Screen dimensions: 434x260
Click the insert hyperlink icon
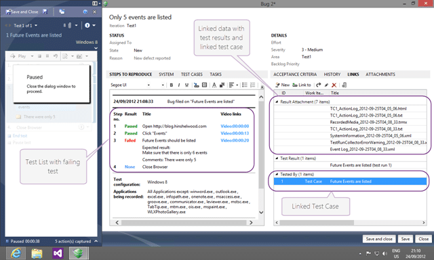coord(197,85)
